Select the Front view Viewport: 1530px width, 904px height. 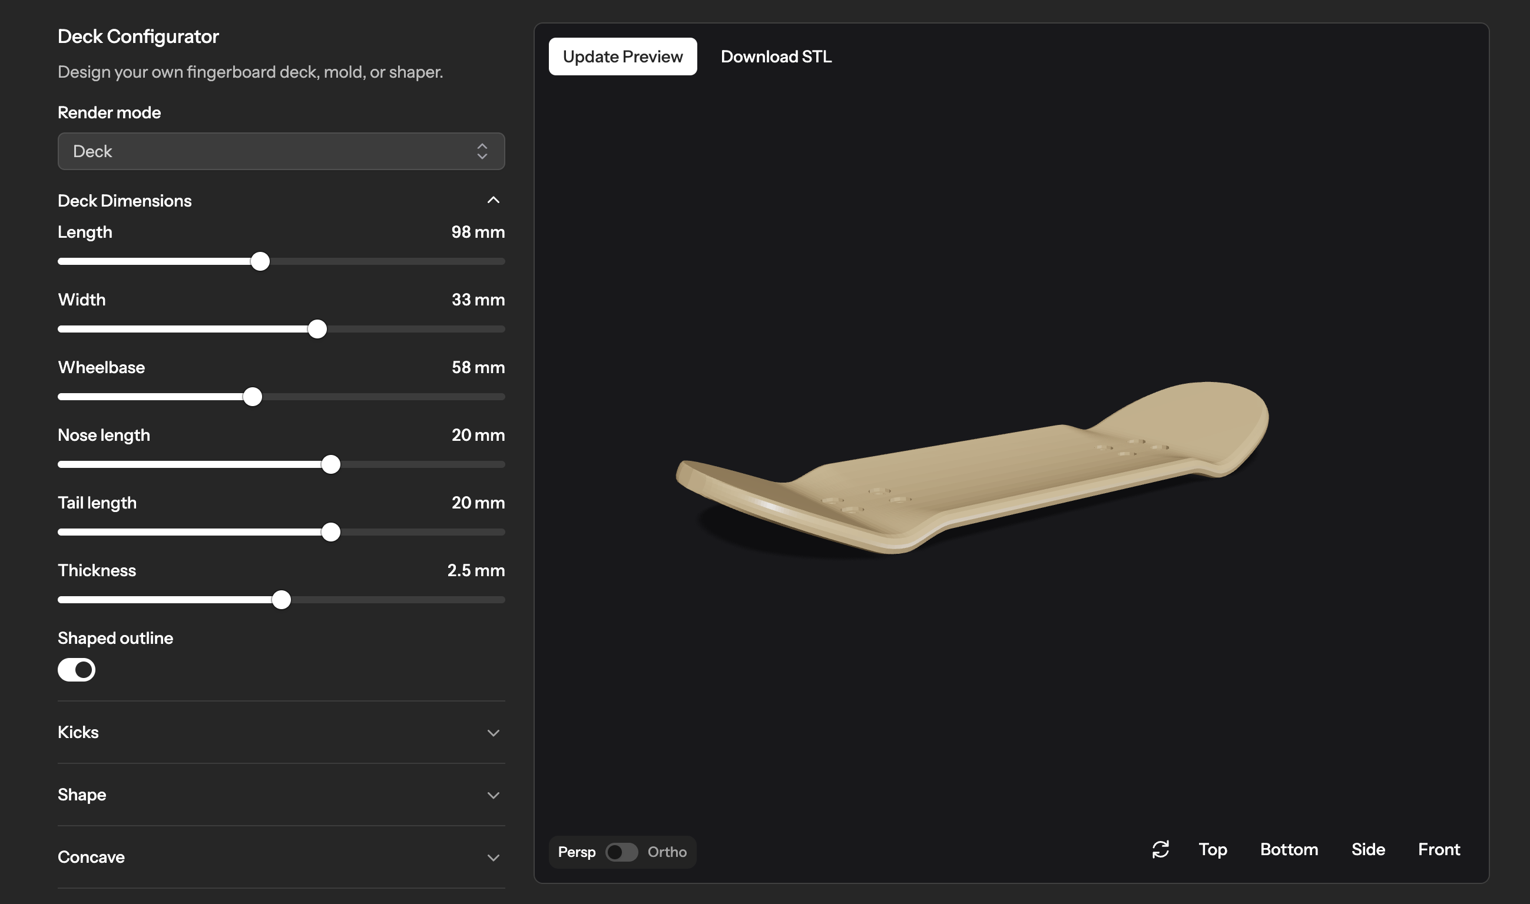1439,849
